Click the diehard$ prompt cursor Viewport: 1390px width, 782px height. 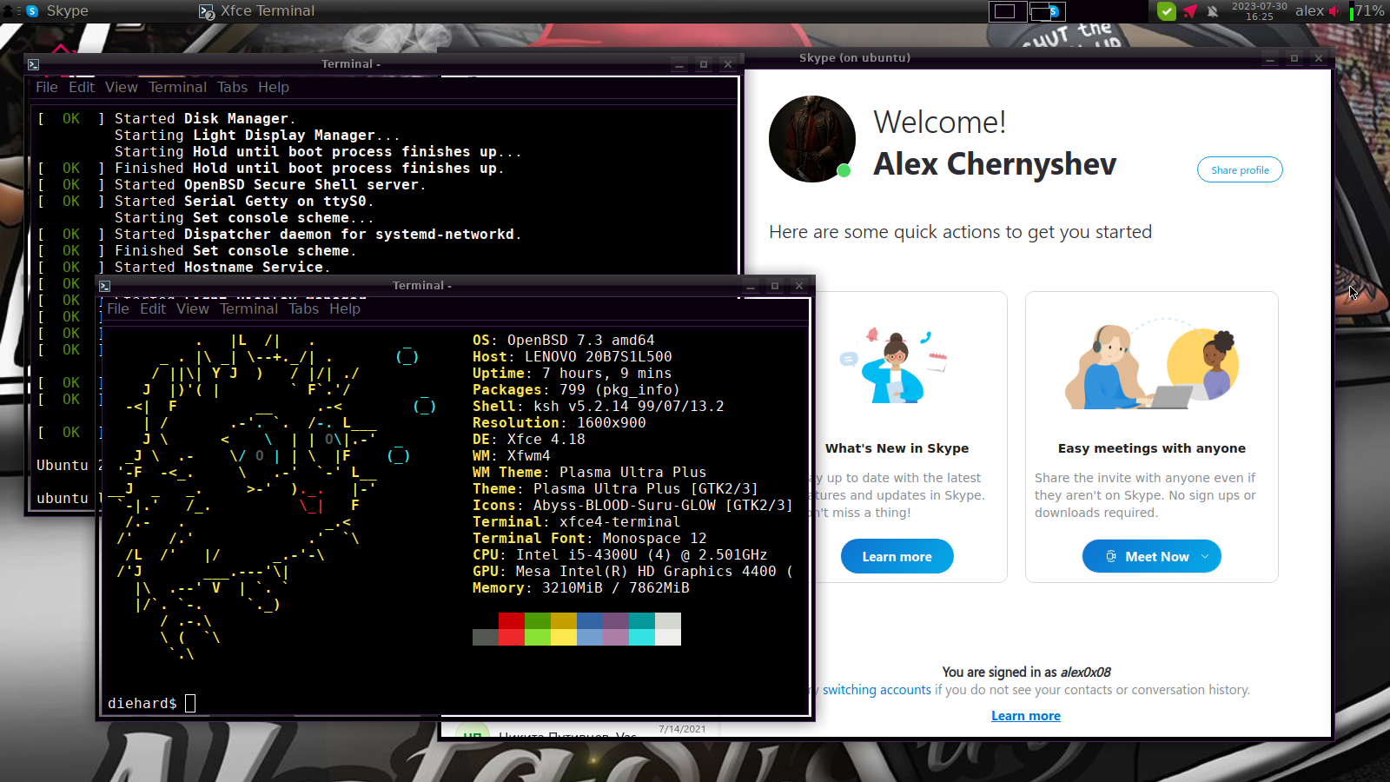coord(190,703)
